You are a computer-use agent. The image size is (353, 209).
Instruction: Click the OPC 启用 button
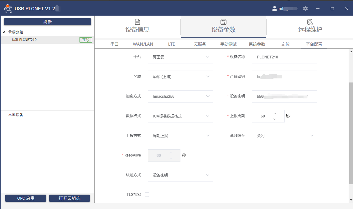(x=26, y=198)
